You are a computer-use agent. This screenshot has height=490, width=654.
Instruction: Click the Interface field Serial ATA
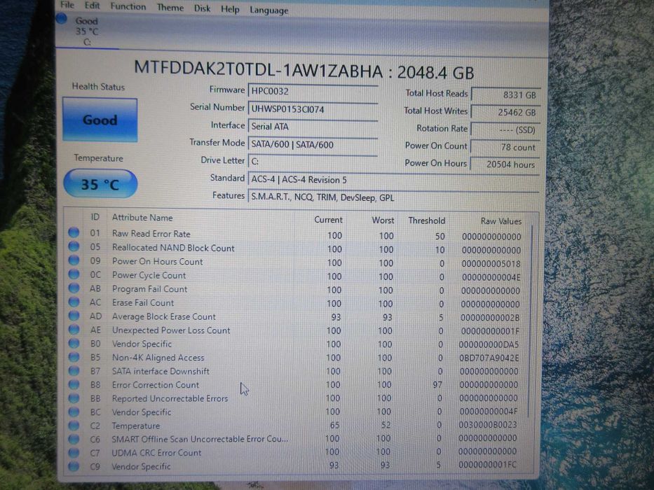coord(313,127)
